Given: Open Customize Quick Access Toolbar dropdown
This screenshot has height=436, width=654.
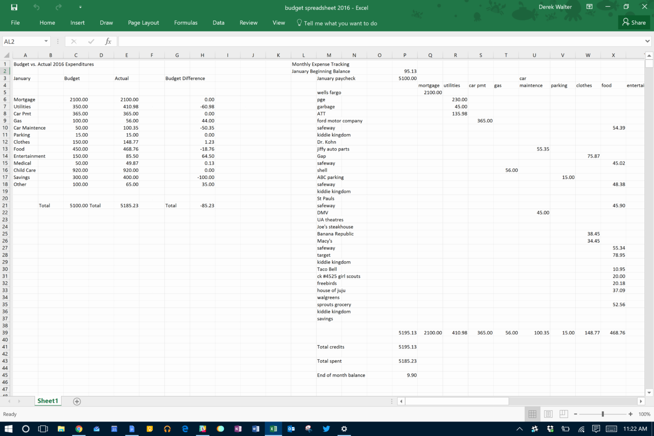Looking at the screenshot, I should [x=80, y=7].
